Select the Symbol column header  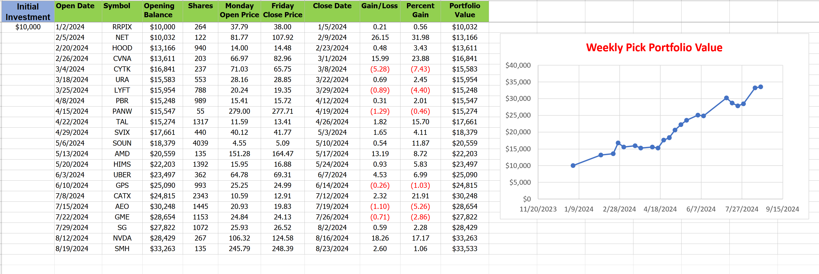point(117,6)
